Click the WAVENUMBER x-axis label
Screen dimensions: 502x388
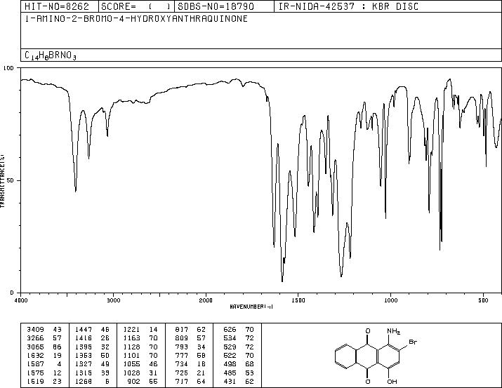(251, 307)
